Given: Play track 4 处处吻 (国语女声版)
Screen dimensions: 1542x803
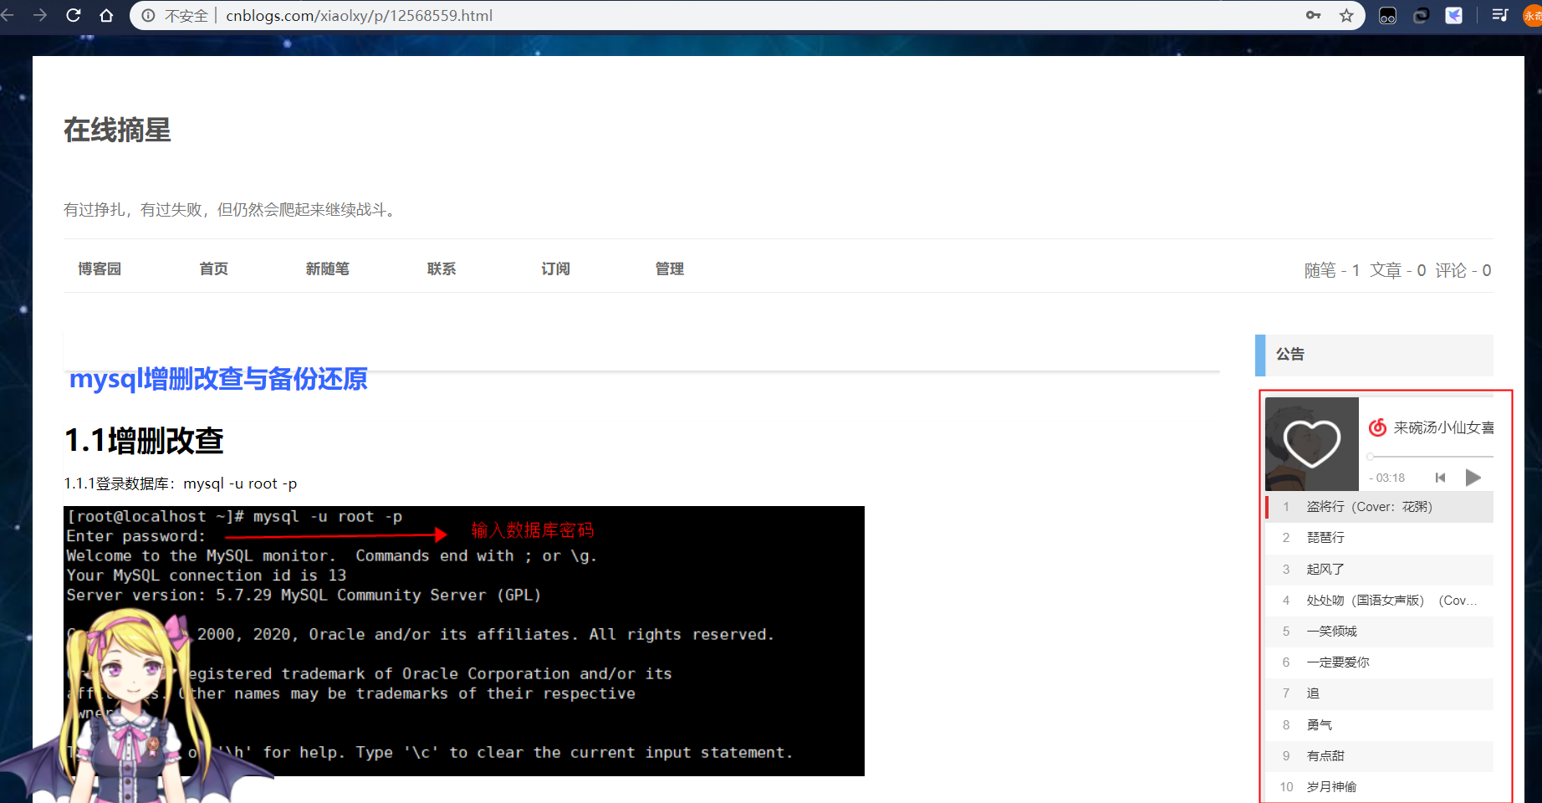Looking at the screenshot, I should click(x=1380, y=601).
